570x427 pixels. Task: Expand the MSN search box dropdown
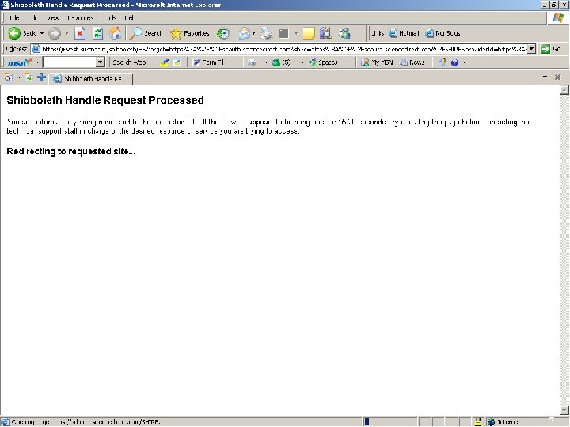pos(100,62)
